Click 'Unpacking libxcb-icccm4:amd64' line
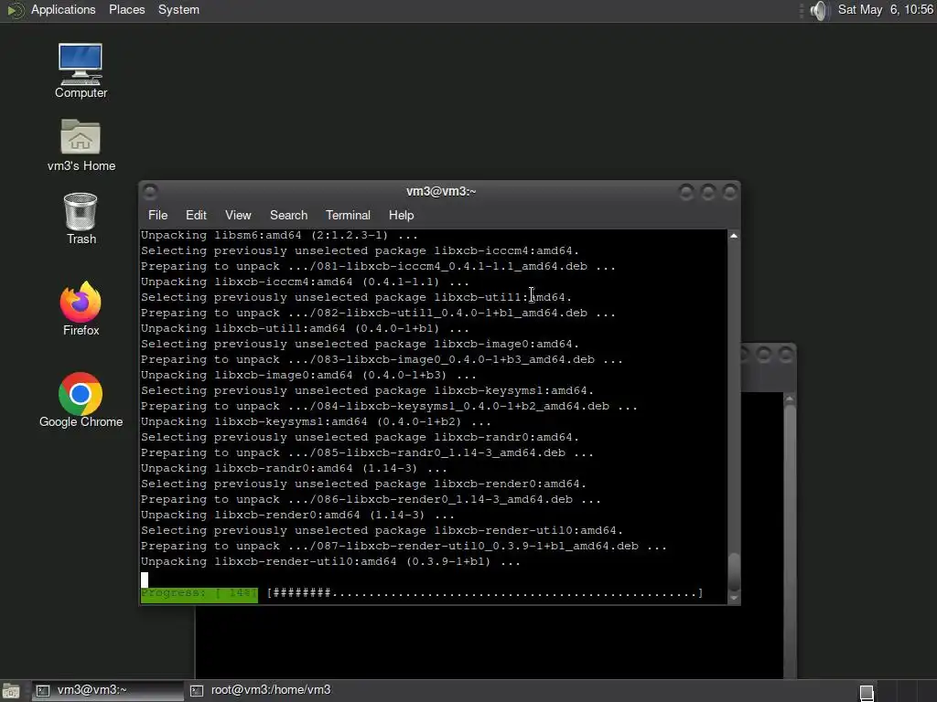This screenshot has width=937, height=702. point(305,282)
